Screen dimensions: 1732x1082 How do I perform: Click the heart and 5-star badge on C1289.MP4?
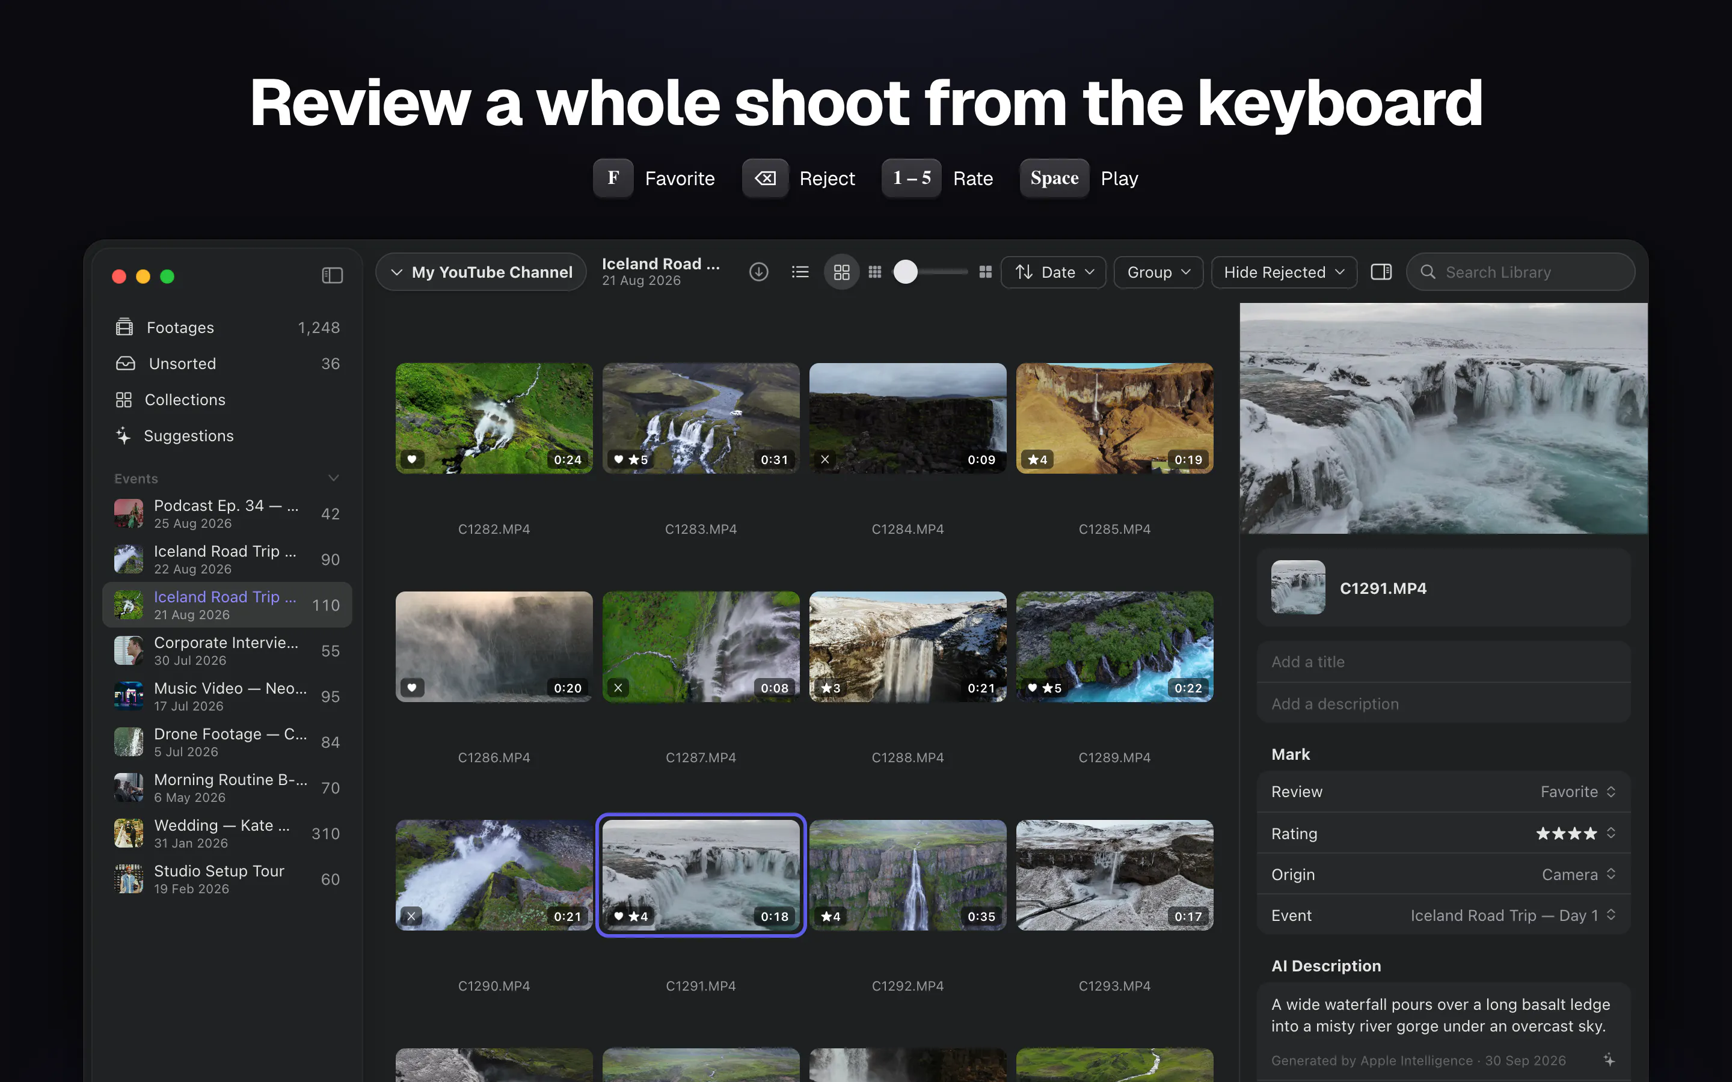[x=1044, y=688]
